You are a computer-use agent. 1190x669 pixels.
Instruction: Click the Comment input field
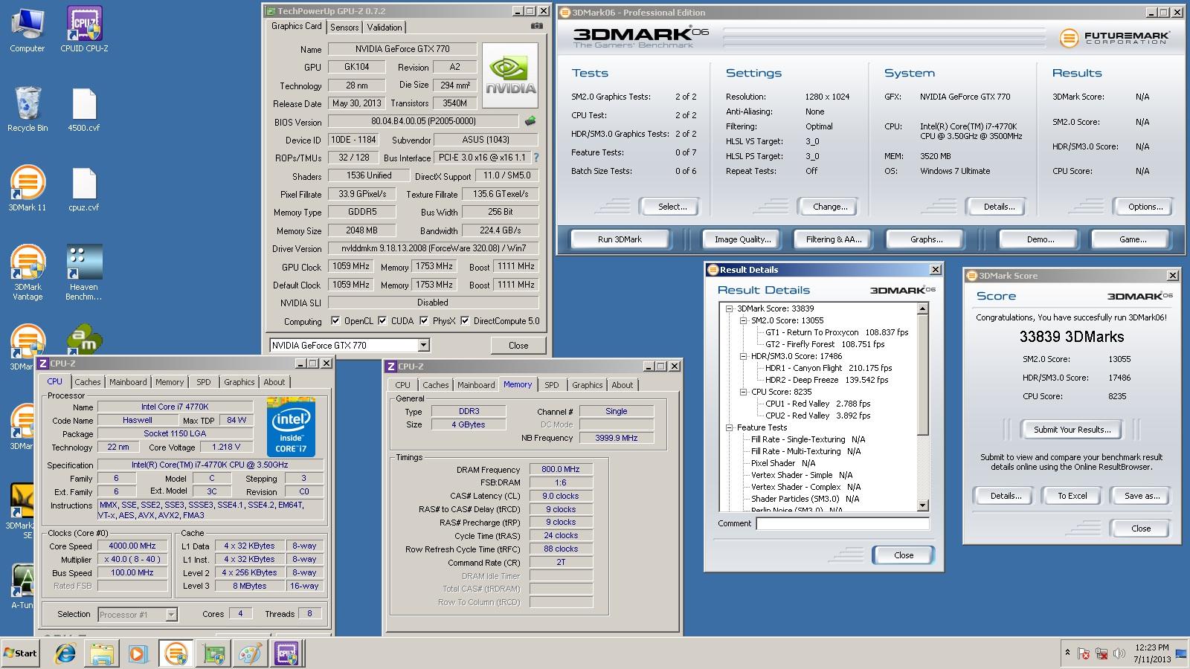[x=843, y=523]
